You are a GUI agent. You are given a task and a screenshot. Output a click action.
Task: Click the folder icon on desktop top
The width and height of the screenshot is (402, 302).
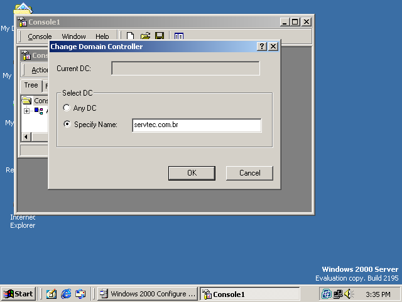(23, 8)
